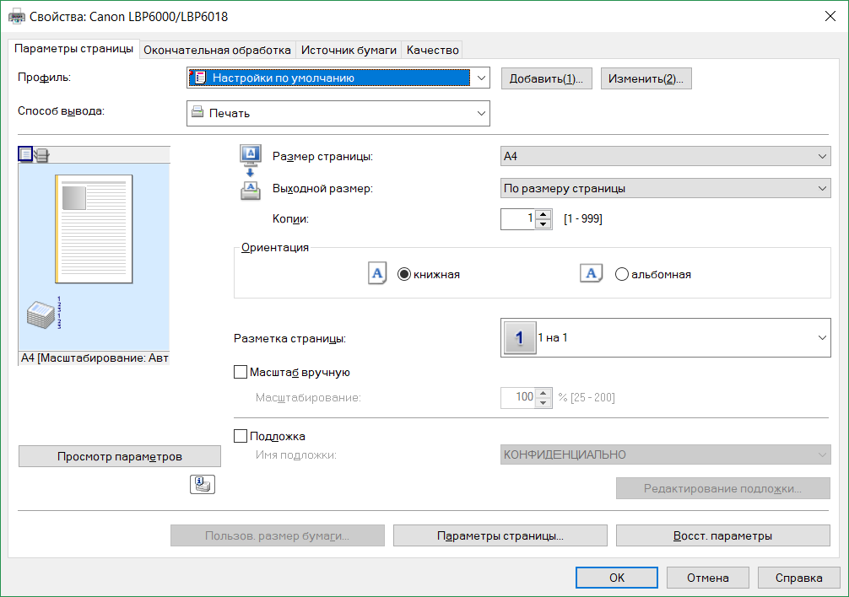Click the Параметры страницы... button
This screenshot has height=597, width=849.
500,535
